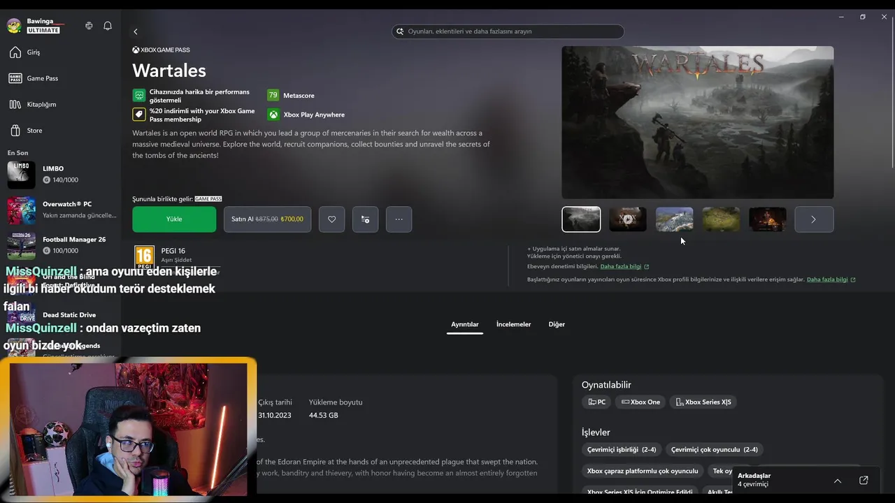895x503 pixels.
Task: Open the more options ellipsis button
Action: (399, 219)
